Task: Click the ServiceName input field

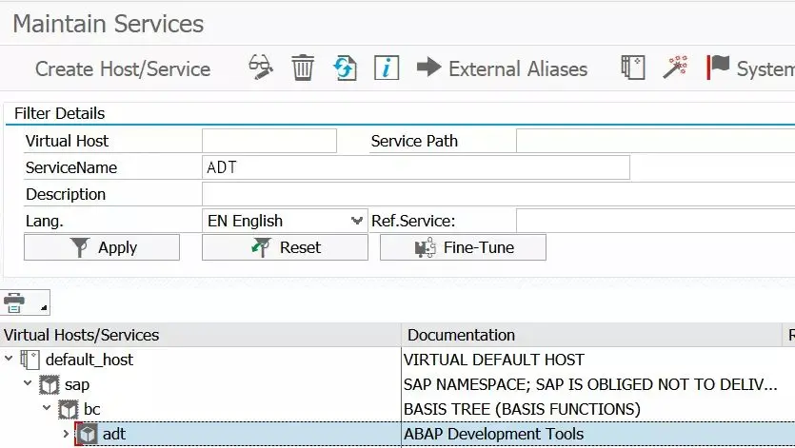Action: pyautogui.click(x=415, y=167)
